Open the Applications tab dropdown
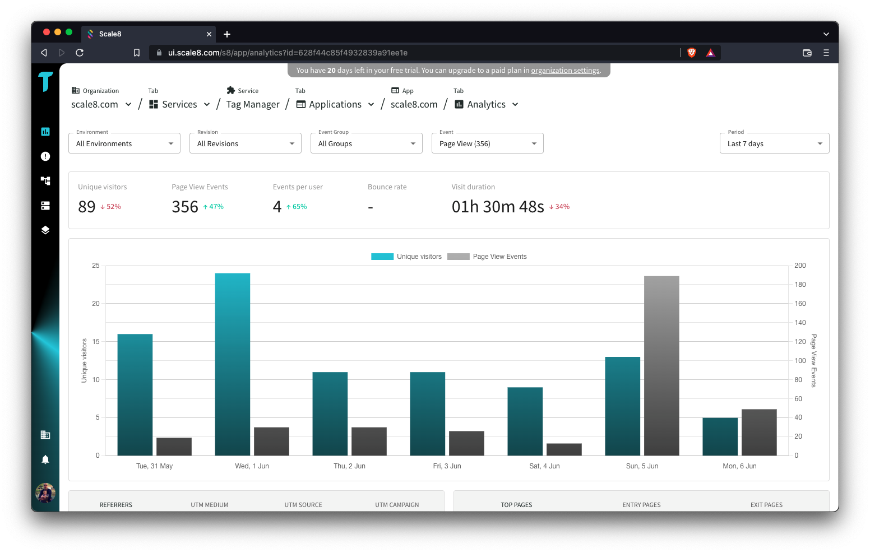 click(x=335, y=104)
